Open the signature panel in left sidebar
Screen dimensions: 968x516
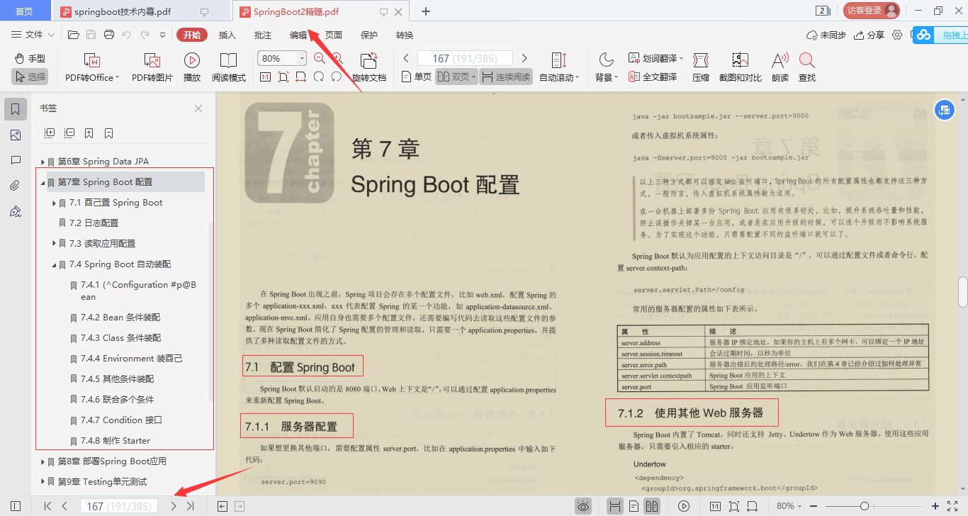pyautogui.click(x=16, y=212)
